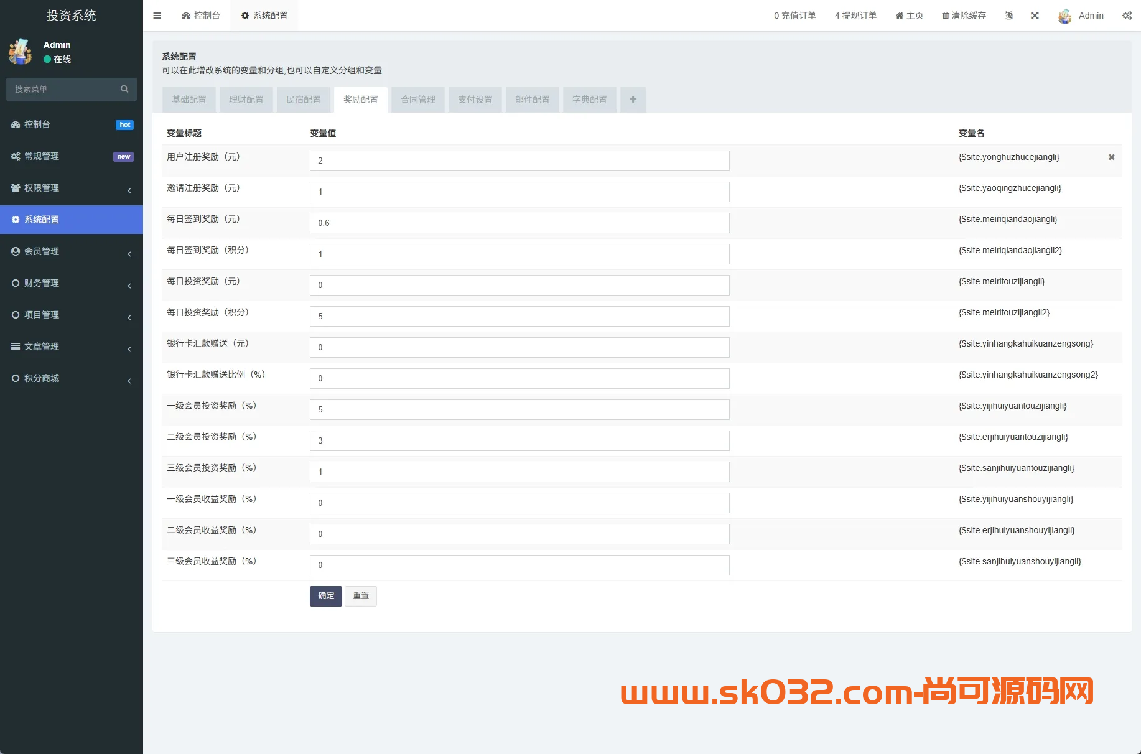This screenshot has width=1141, height=754.
Task: Click the 清除缓存 trash icon
Action: pos(945,16)
